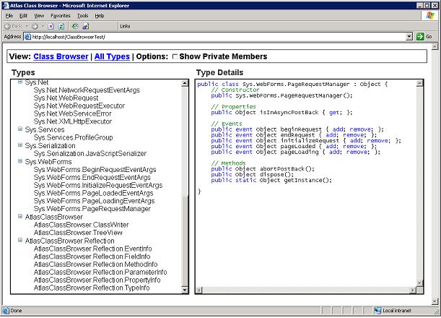Click Type Details scroll up arrow
This screenshot has height=318, width=441.
tap(419, 83)
